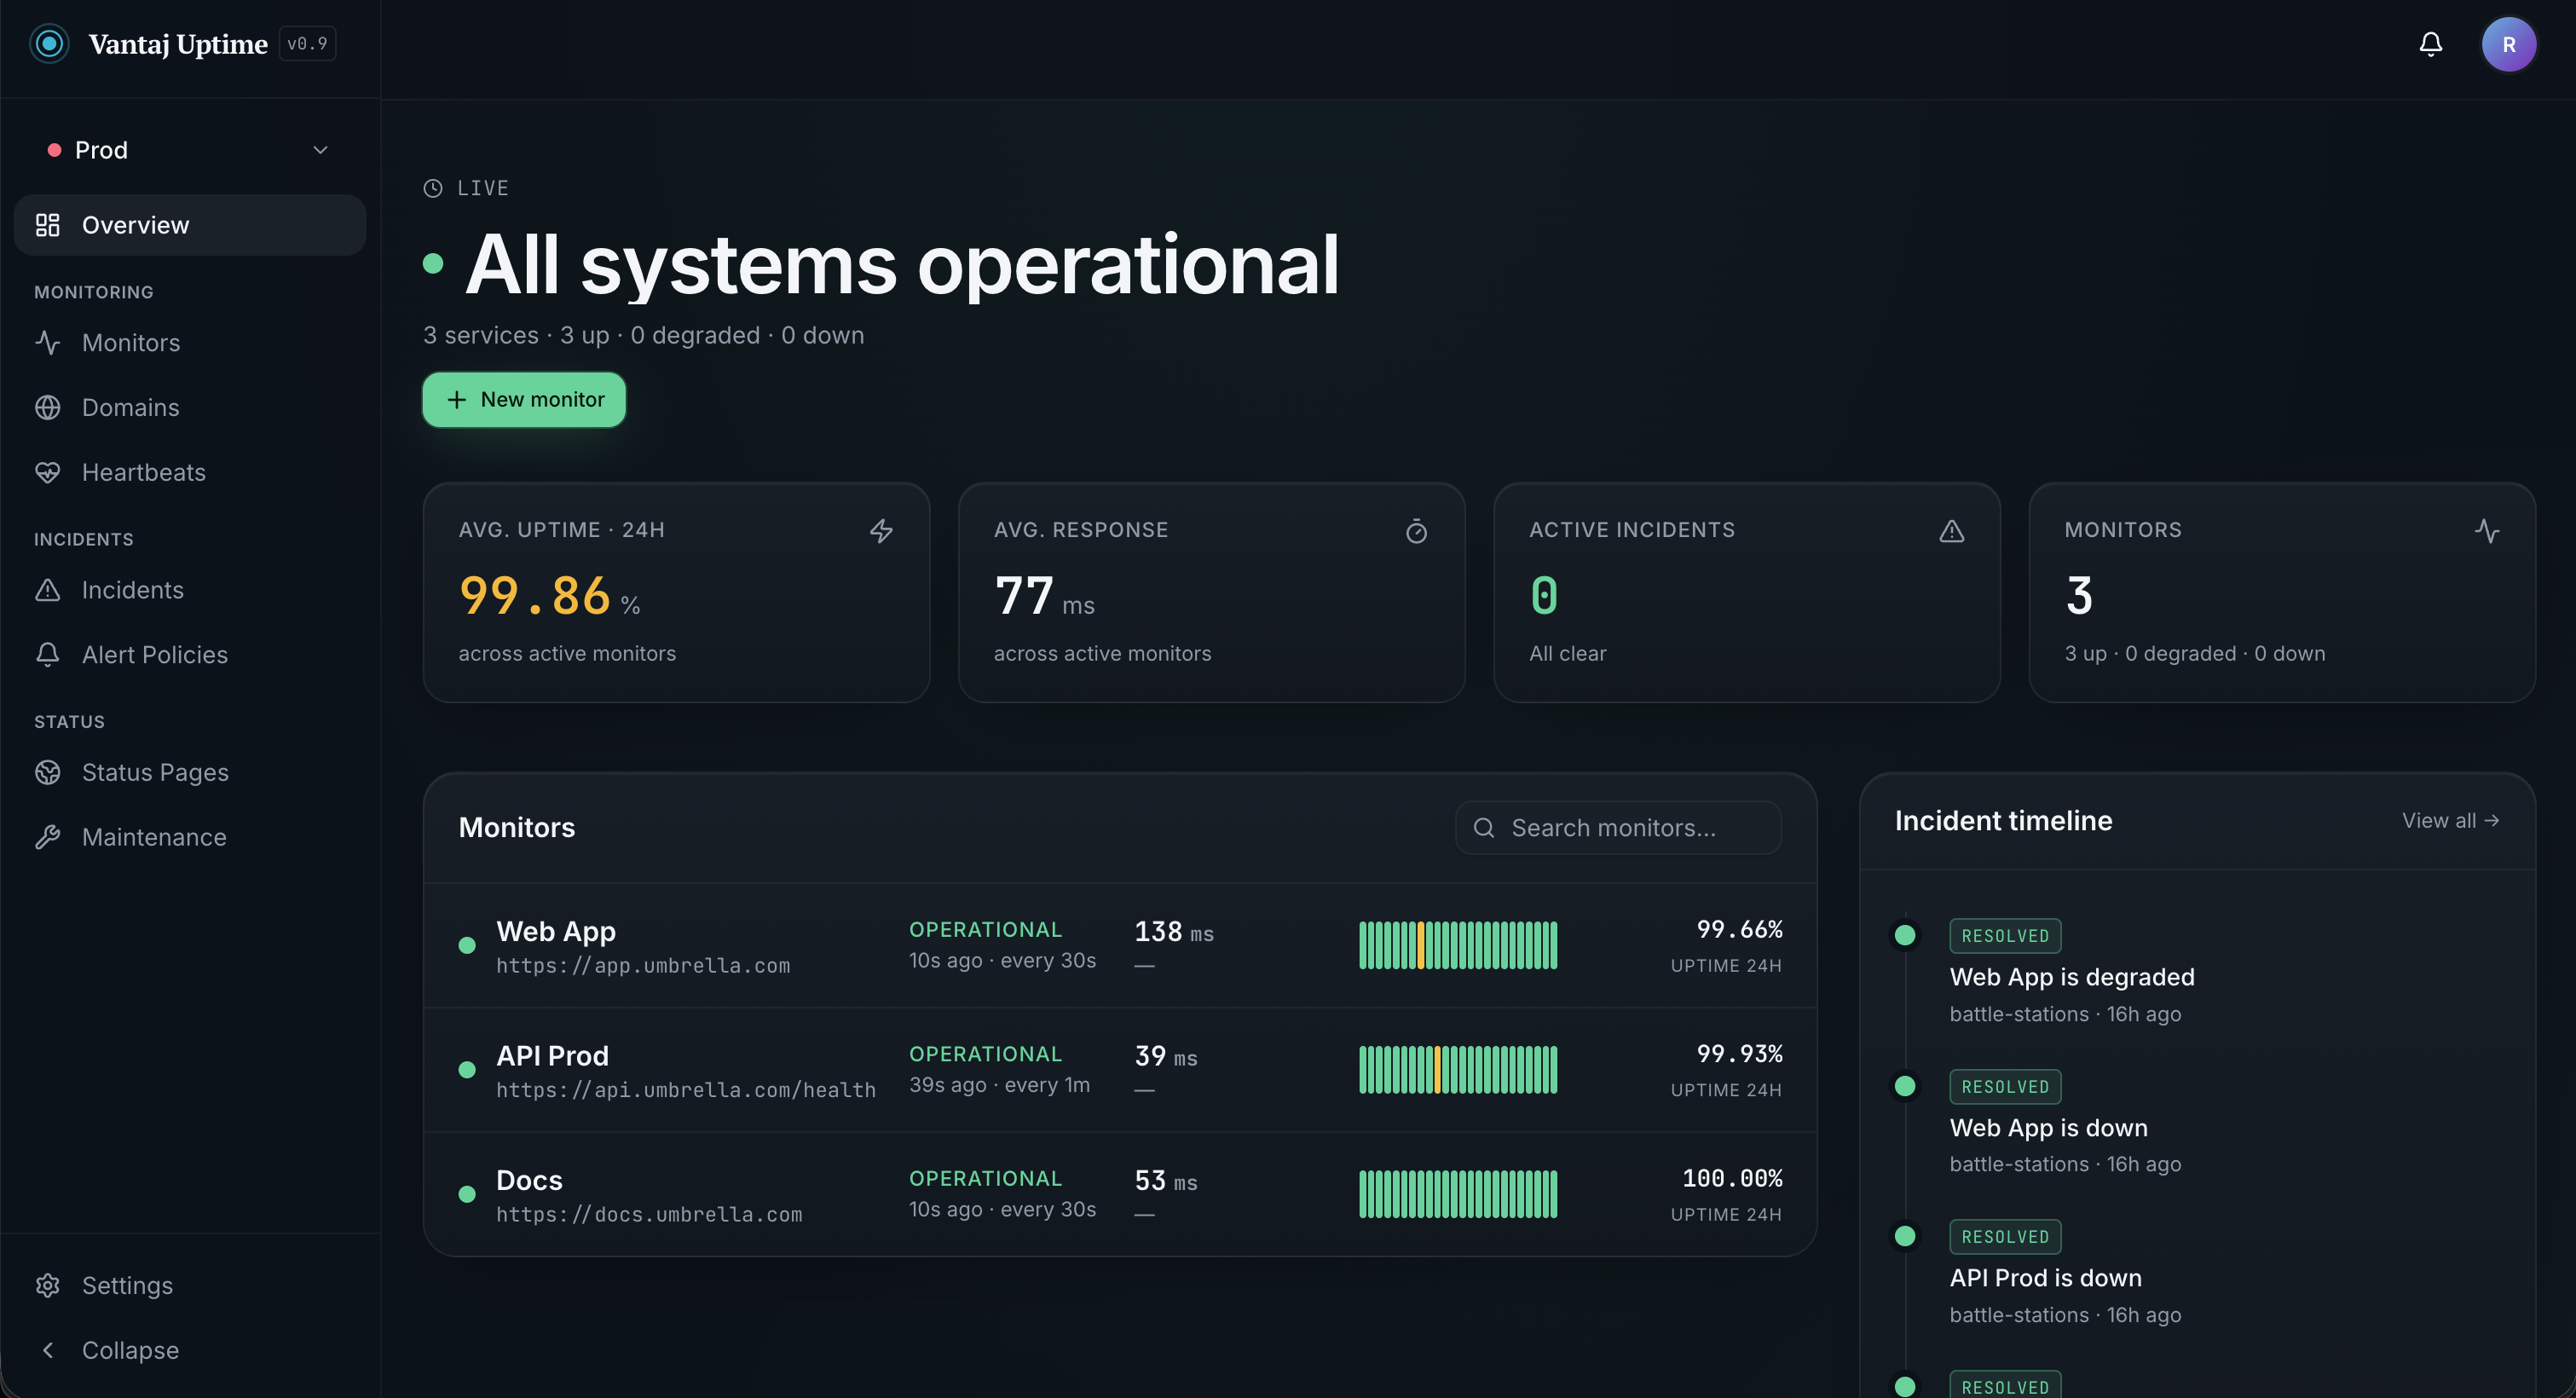
Task: Click the Overview grid icon
Action: 48,225
